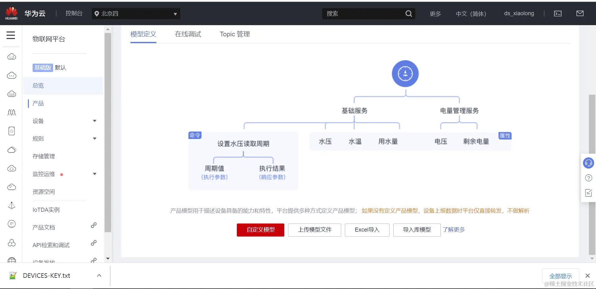Go to 控制台 console link
The height and width of the screenshot is (289, 596).
point(74,13)
